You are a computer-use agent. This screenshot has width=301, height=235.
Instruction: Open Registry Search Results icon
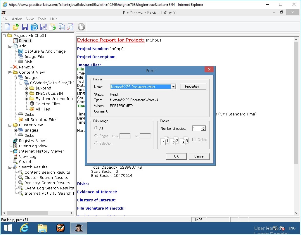[21, 183]
